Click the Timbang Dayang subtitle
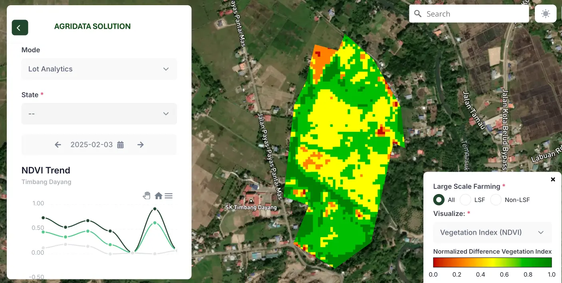This screenshot has height=283, width=562. click(46, 182)
